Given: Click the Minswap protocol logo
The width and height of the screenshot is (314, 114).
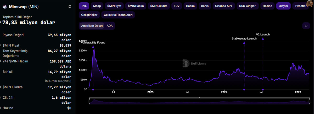Looking at the screenshot, I should (5, 7).
